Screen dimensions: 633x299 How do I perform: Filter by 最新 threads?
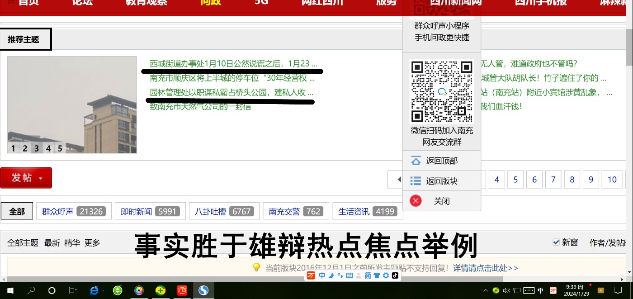52,243
